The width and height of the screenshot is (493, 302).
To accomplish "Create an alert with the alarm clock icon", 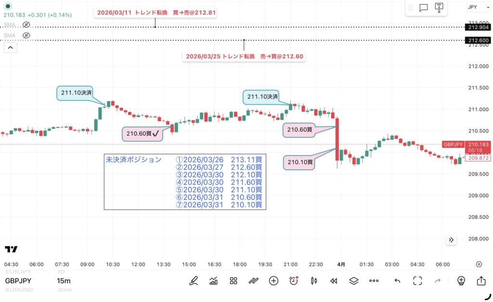I will [x=294, y=281].
